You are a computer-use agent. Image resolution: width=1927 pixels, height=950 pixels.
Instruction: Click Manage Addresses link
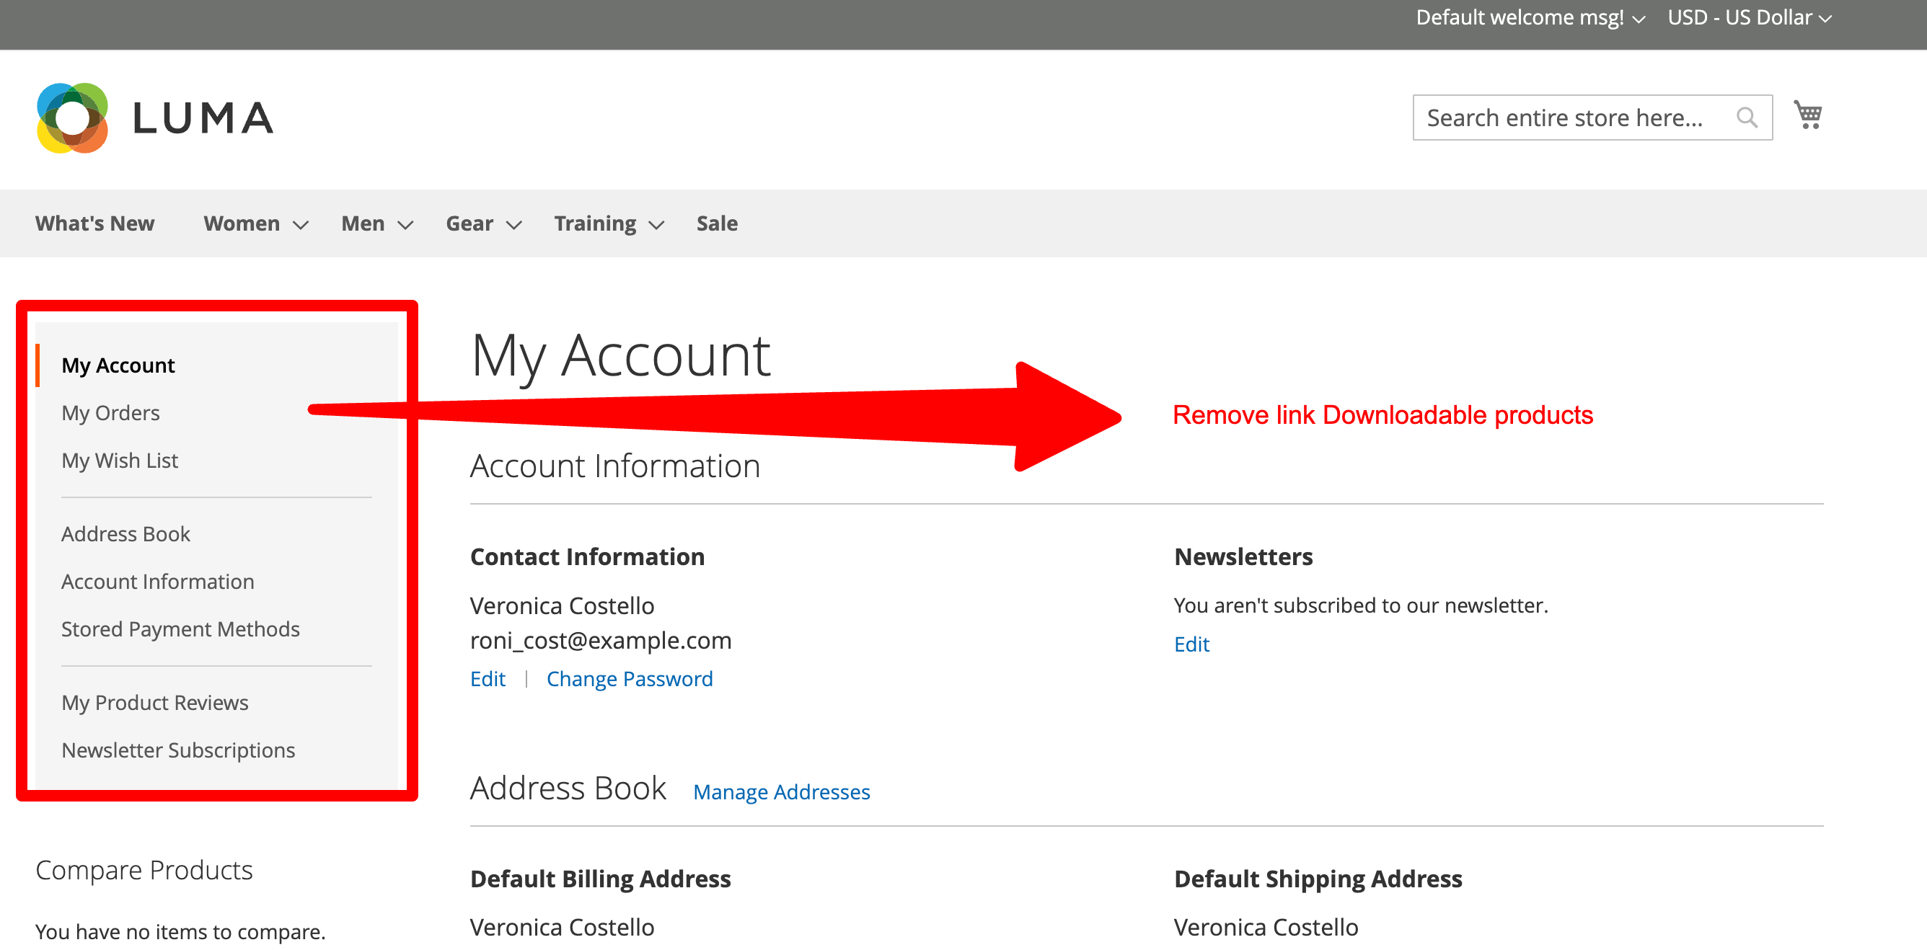[781, 791]
